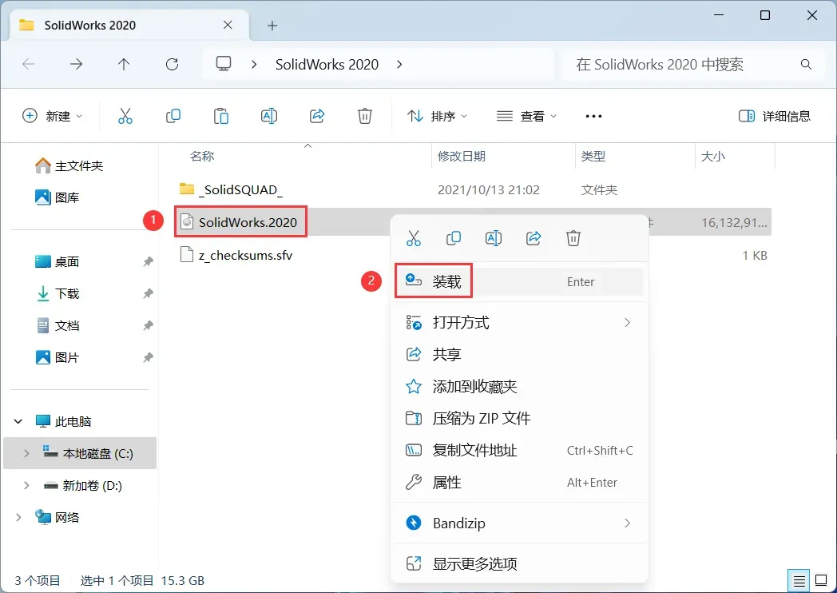Switch to large thumbnails view in the status bar
Viewport: 837px width, 593px height.
point(822,580)
